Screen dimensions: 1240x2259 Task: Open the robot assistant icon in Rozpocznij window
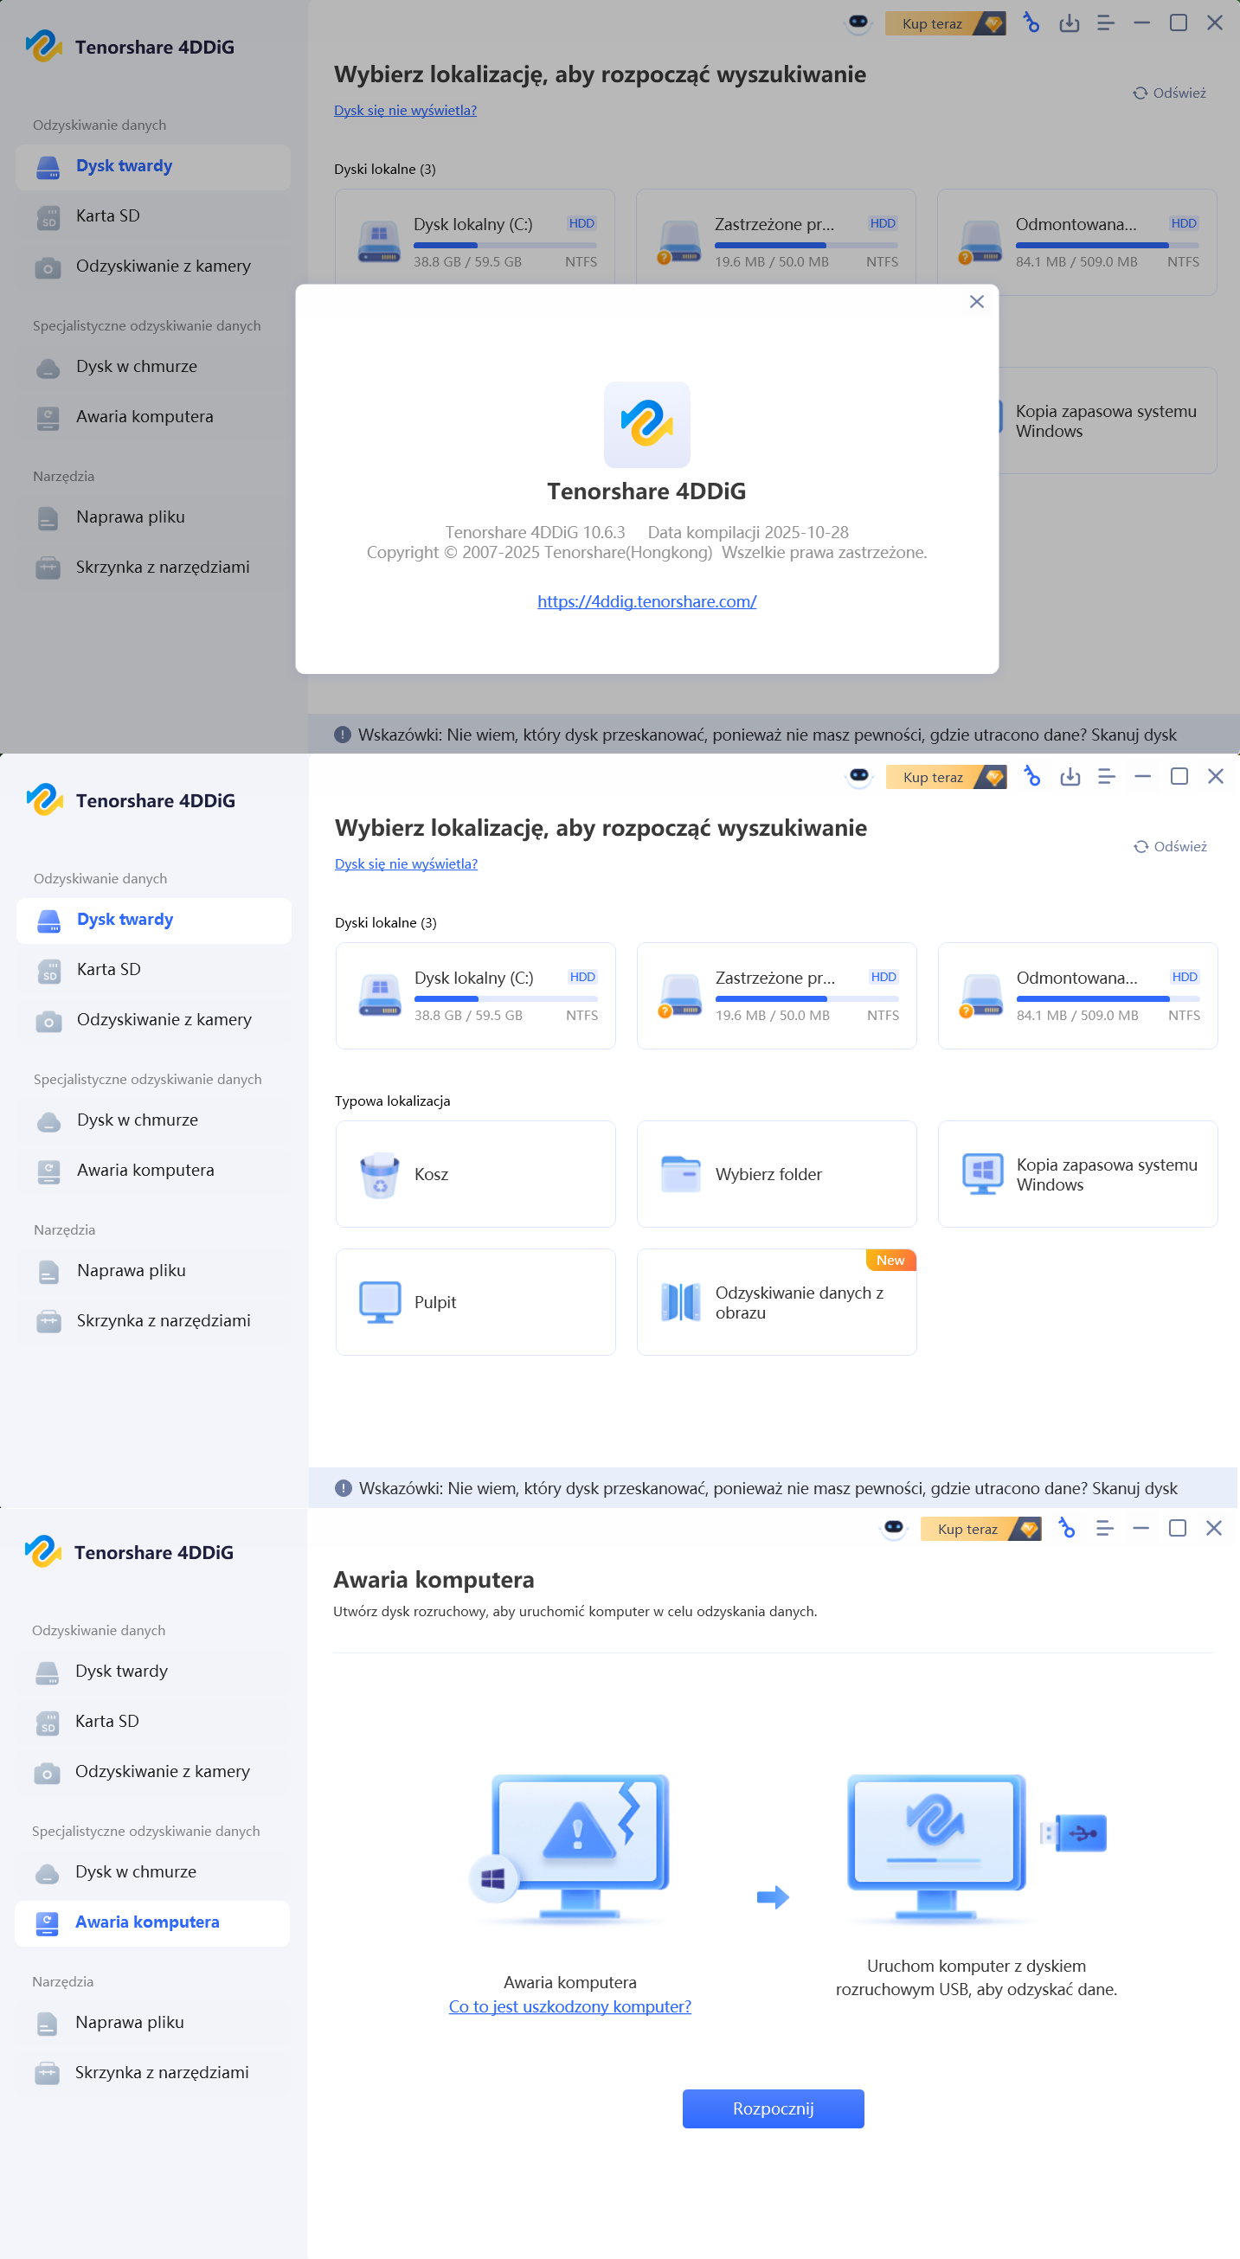[x=894, y=1528]
